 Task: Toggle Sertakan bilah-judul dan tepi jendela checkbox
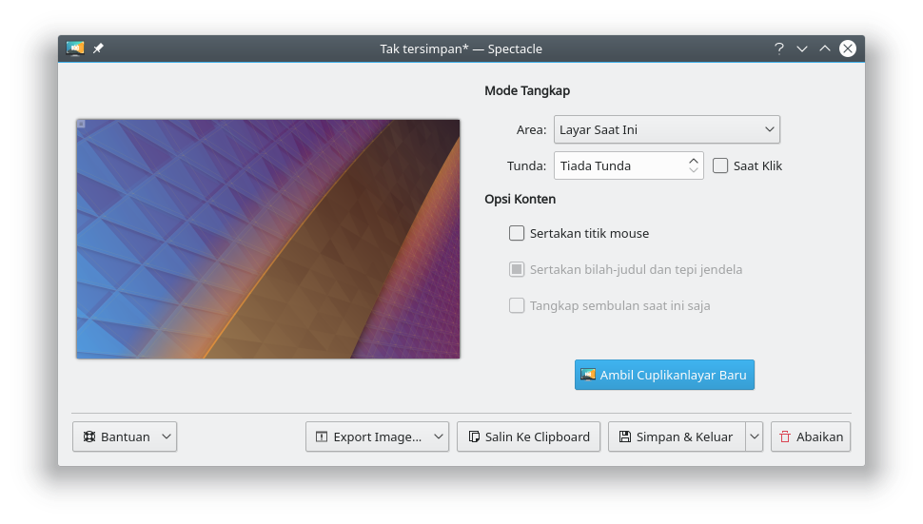pos(517,269)
